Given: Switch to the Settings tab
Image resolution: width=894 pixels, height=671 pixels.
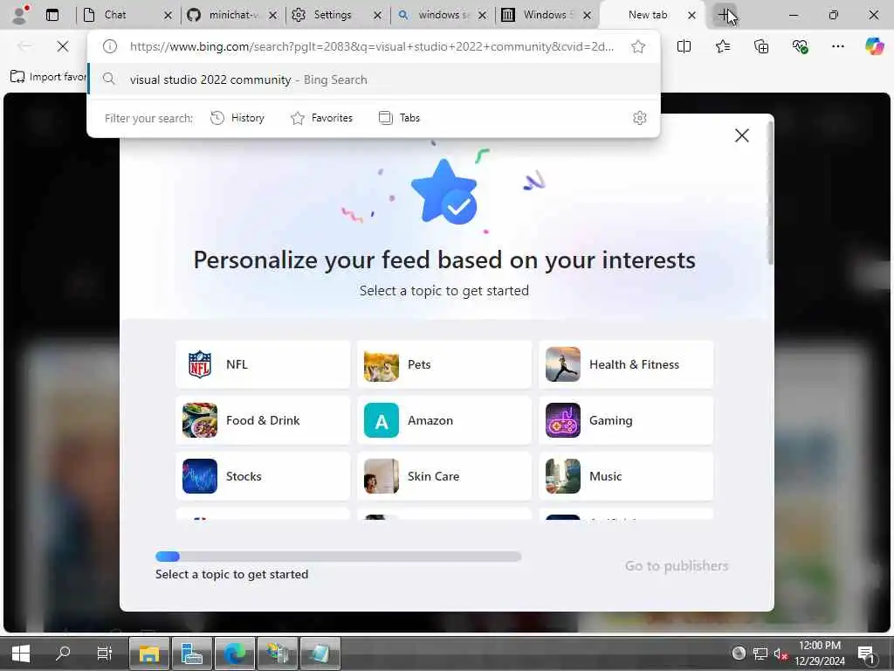Looking at the screenshot, I should (x=337, y=15).
